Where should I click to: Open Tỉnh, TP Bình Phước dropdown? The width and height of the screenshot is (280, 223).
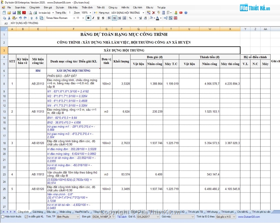(x=68, y=217)
